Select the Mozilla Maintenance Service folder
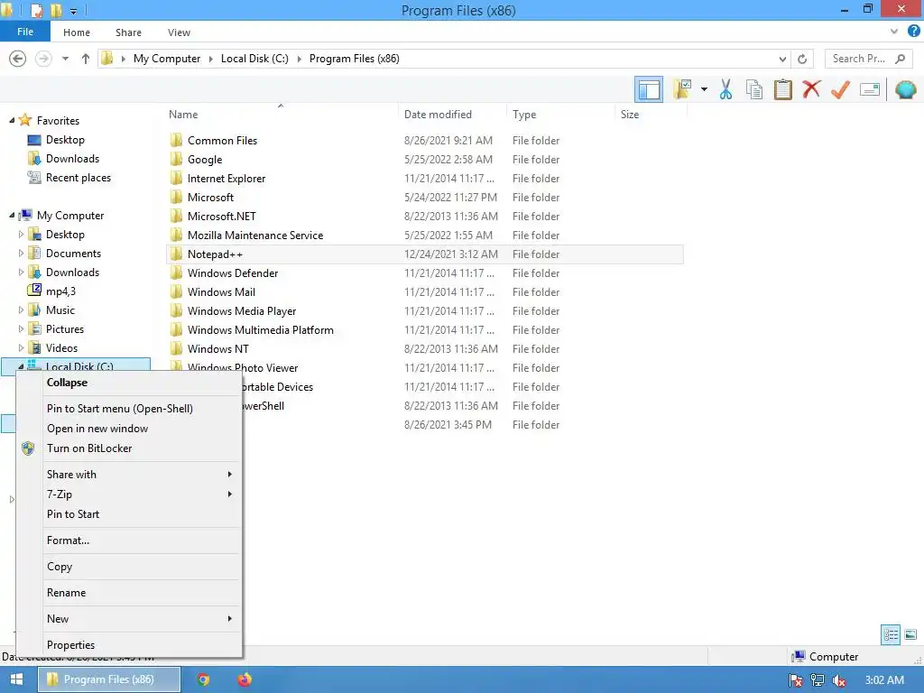The width and height of the screenshot is (924, 693). click(424, 236)
